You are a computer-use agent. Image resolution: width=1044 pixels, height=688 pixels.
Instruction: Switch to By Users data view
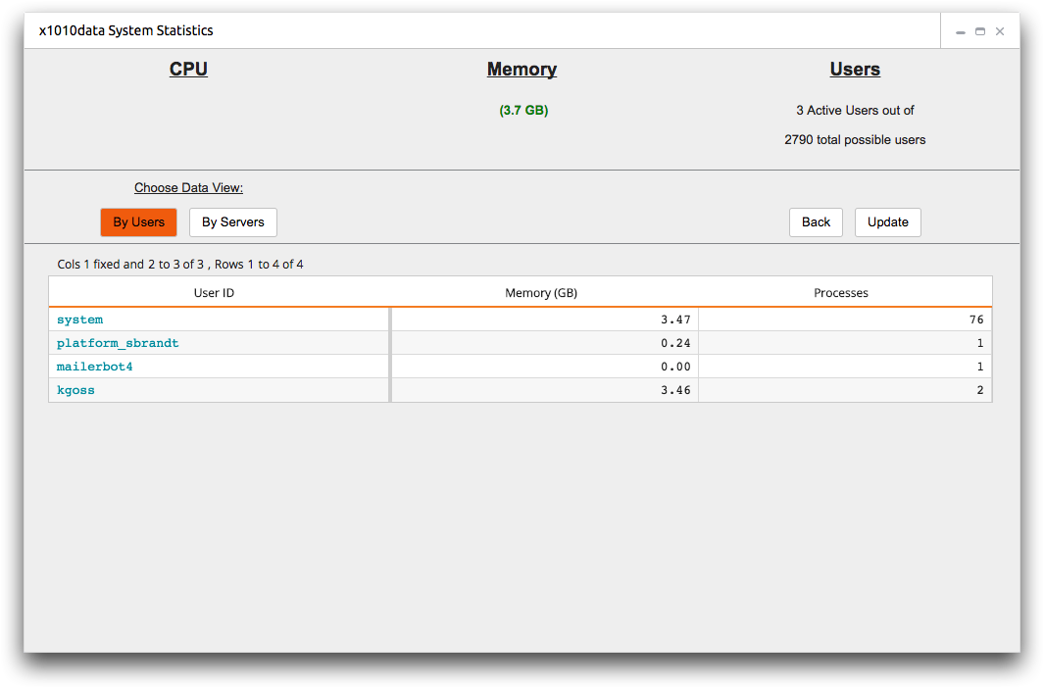(x=138, y=222)
